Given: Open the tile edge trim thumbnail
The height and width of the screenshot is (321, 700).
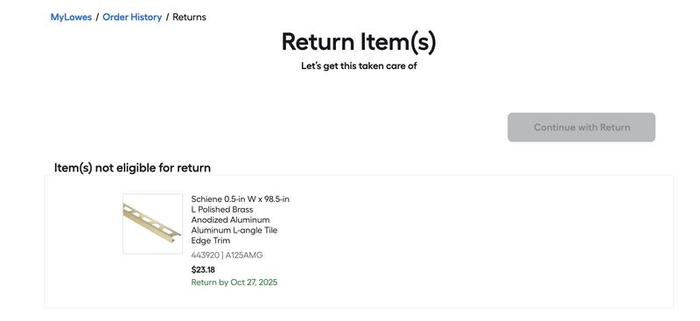Looking at the screenshot, I should [x=152, y=224].
